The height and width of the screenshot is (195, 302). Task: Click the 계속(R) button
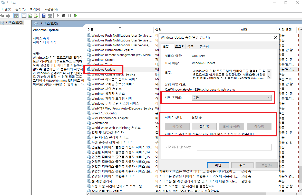pyautogui.click(x=259, y=126)
